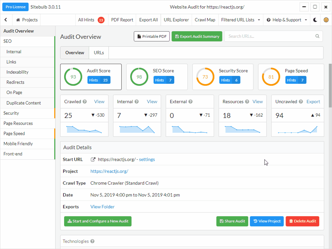Image resolution: width=332 pixels, height=249 pixels.
Task: Click the vertical scrollbar thumb
Action: [330, 85]
